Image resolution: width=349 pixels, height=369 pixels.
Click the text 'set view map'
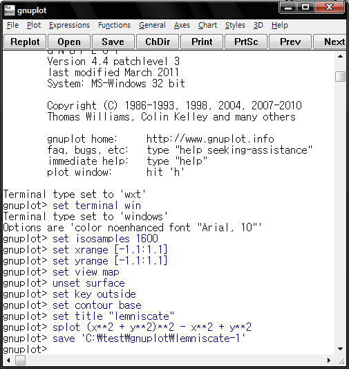point(86,272)
